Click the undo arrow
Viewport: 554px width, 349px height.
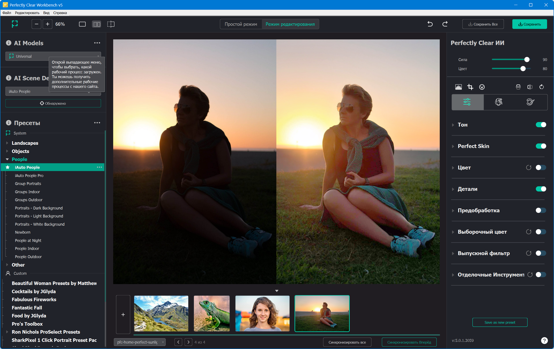[x=430, y=24]
